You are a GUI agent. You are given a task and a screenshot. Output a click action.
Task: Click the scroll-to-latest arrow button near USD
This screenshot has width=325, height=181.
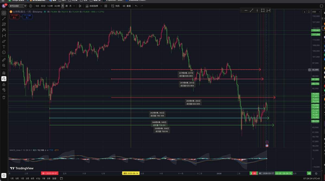[x=304, y=12]
